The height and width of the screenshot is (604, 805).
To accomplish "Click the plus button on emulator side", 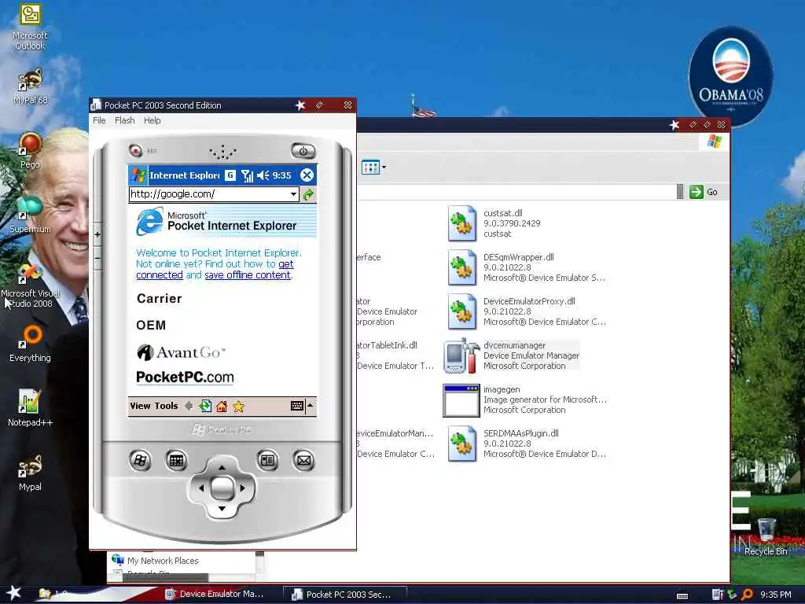I will point(97,234).
